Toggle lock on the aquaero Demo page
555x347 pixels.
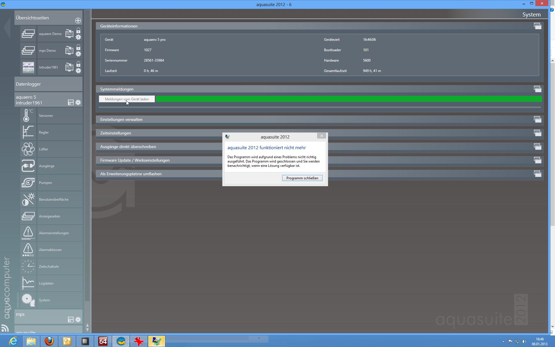[x=78, y=30]
